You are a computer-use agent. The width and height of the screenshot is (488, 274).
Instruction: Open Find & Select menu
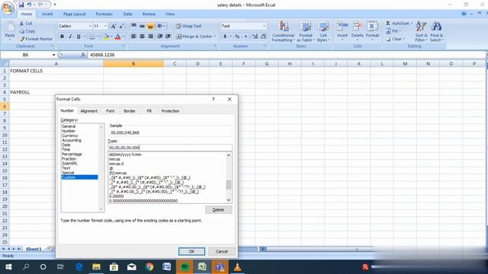point(436,31)
